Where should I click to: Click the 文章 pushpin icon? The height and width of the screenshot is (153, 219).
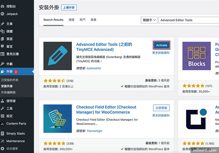2,24
